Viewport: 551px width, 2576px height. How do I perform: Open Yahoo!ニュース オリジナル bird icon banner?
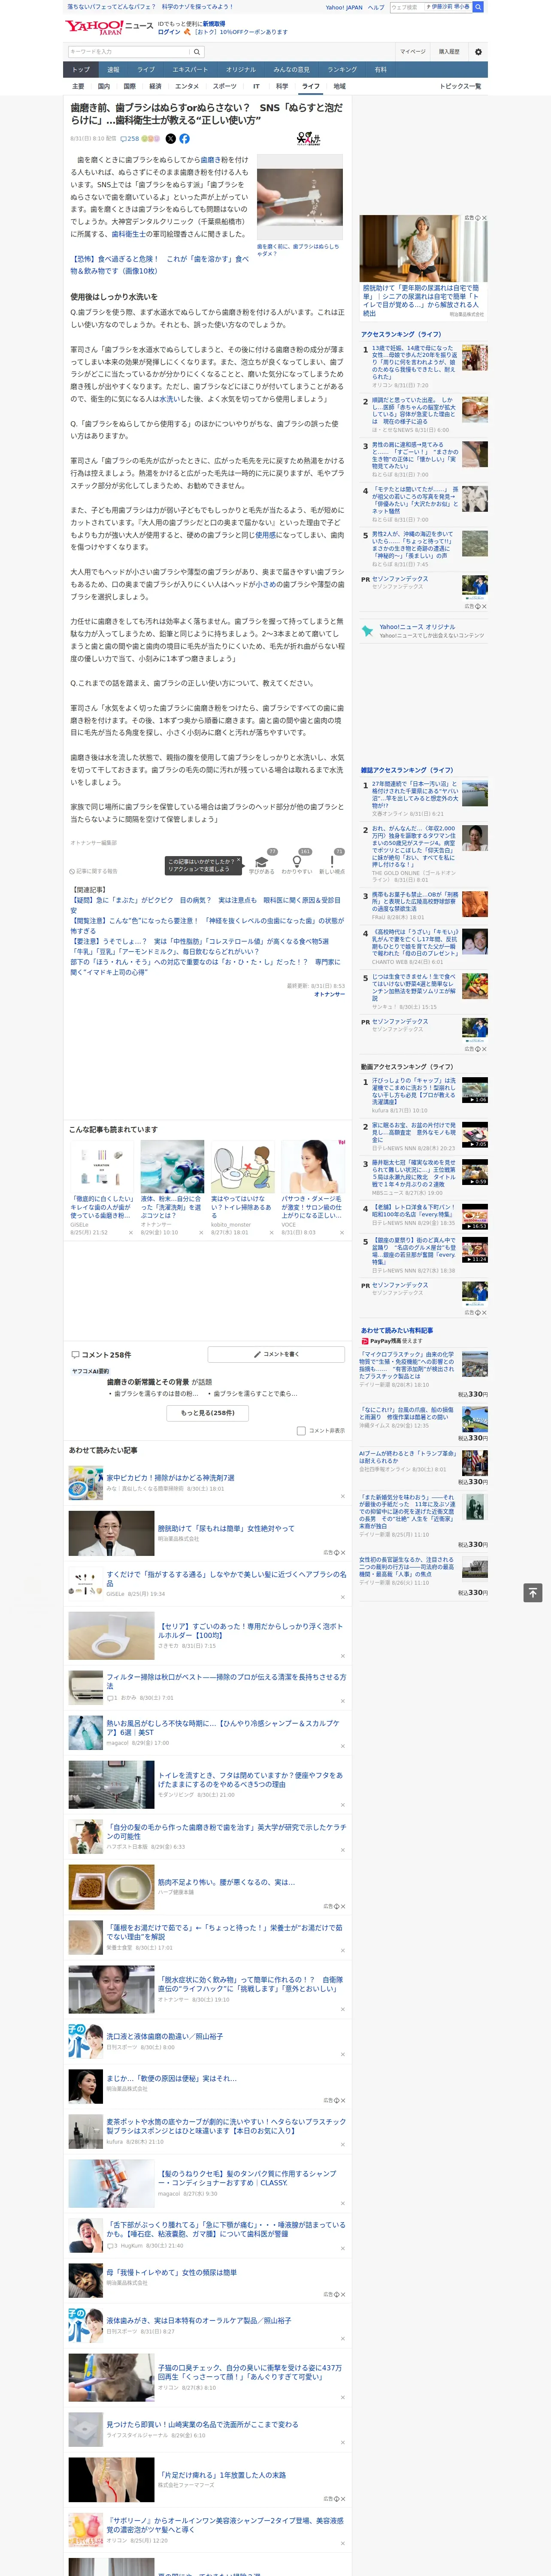(x=423, y=631)
